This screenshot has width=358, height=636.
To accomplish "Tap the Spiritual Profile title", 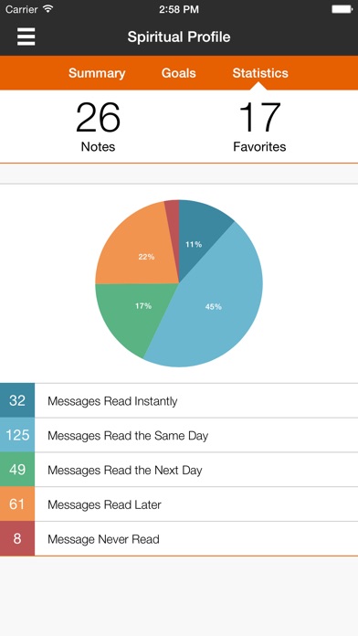I will (x=179, y=37).
